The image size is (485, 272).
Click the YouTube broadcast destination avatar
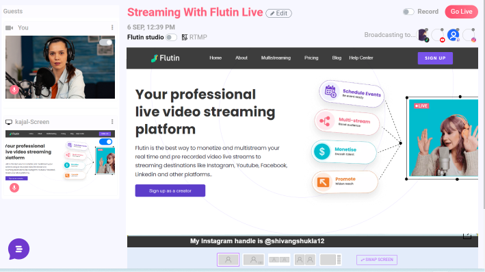[438, 35]
